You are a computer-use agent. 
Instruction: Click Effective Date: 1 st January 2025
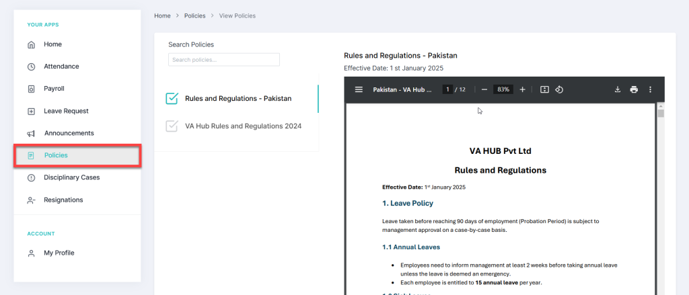[x=394, y=68]
